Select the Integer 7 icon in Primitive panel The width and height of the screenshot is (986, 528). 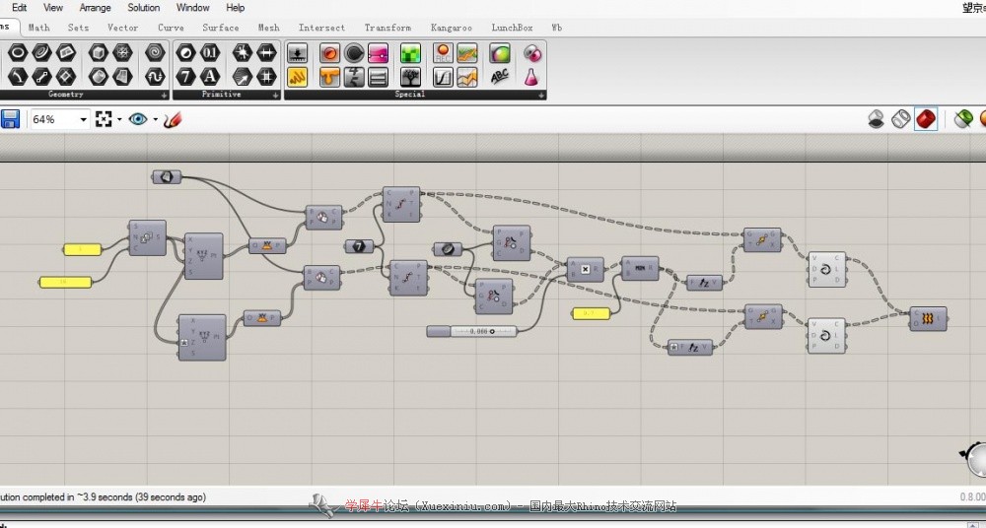[x=186, y=77]
